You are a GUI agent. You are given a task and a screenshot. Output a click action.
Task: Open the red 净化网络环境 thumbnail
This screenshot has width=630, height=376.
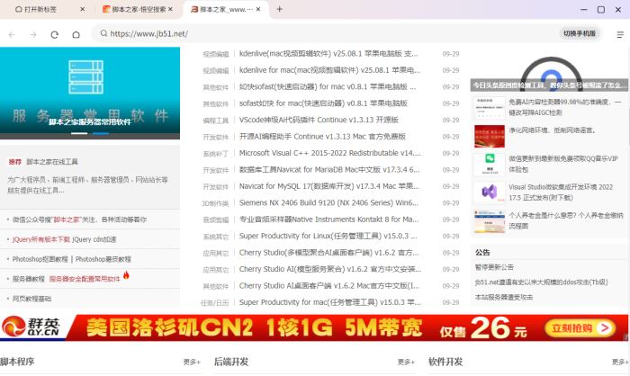(489, 136)
